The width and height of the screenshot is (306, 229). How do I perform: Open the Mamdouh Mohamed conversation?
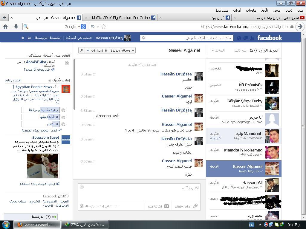[244, 152]
